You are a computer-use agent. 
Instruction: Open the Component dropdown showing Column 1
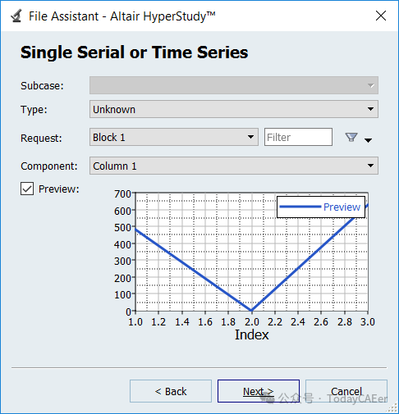tap(234, 166)
